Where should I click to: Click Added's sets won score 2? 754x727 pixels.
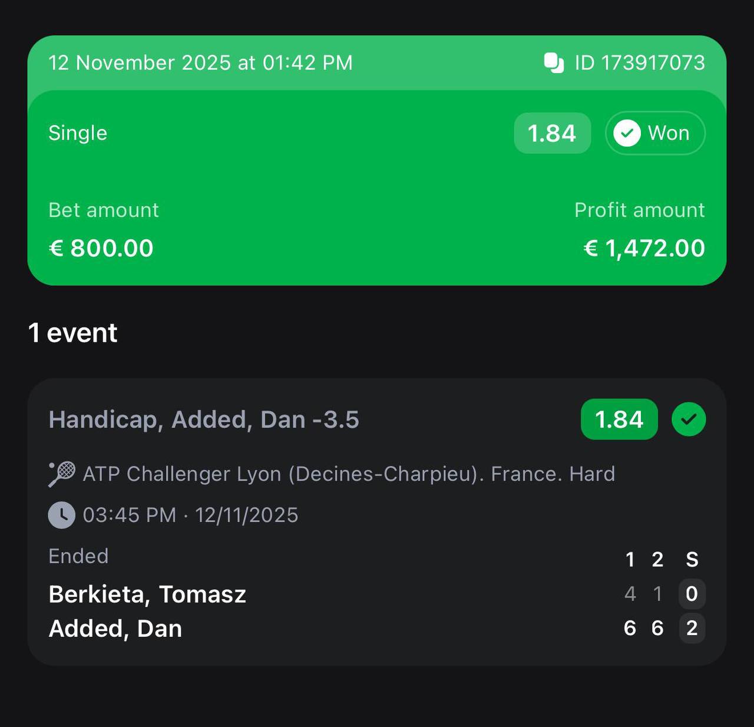[x=692, y=628]
